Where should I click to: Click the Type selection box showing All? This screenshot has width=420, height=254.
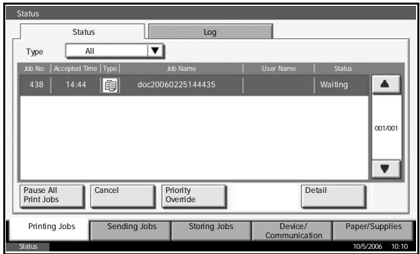(x=114, y=51)
